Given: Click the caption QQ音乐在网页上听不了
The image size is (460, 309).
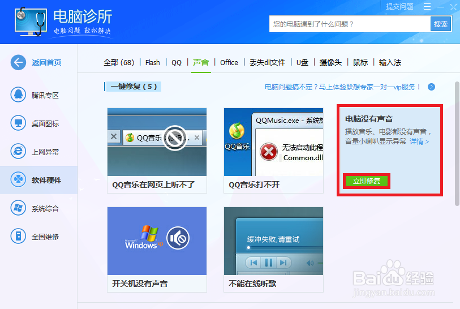Looking at the screenshot, I should click(153, 184).
